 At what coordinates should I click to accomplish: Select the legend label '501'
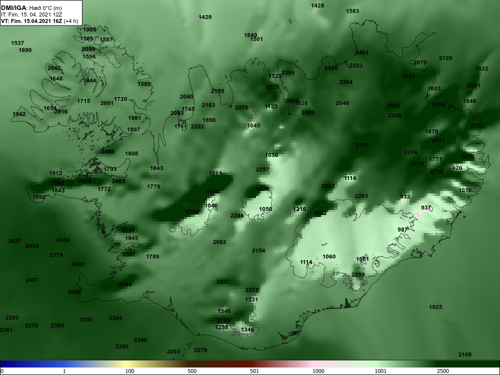pyautogui.click(x=254, y=371)
